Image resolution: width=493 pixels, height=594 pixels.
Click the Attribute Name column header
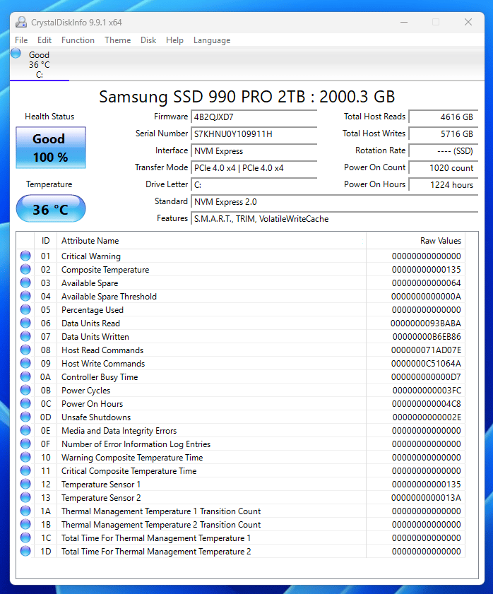(x=211, y=241)
